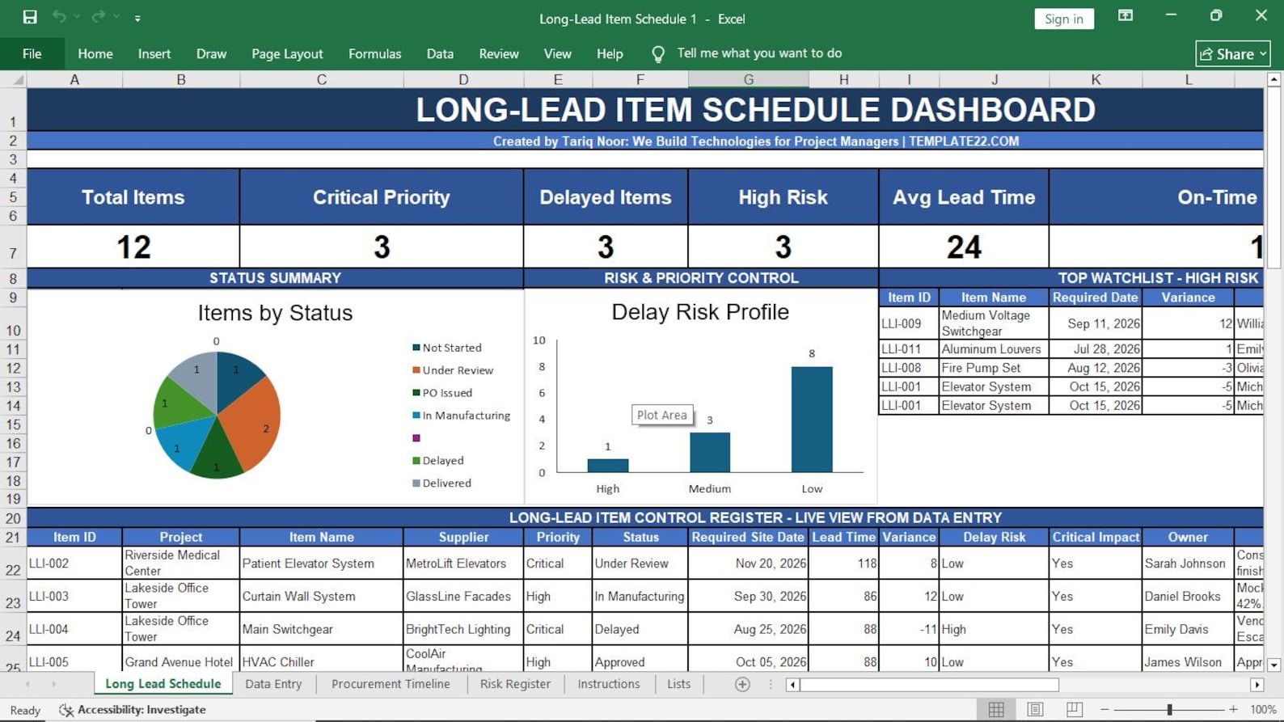The image size is (1284, 722).
Task: Click the zoom in plus button
Action: point(1233,709)
